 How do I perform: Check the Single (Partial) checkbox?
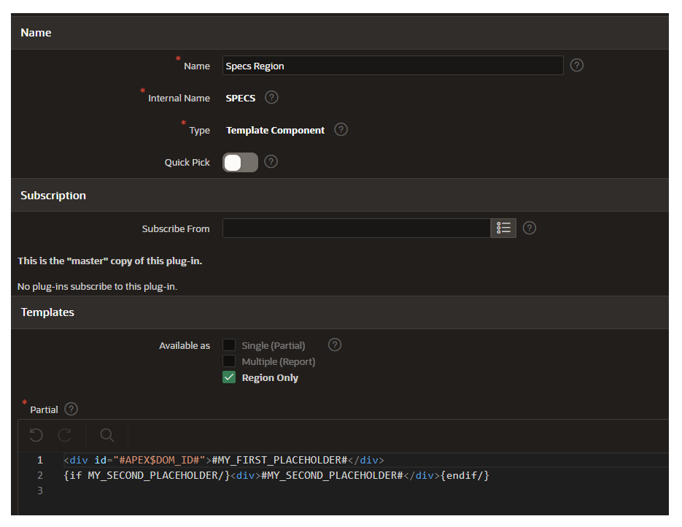229,345
